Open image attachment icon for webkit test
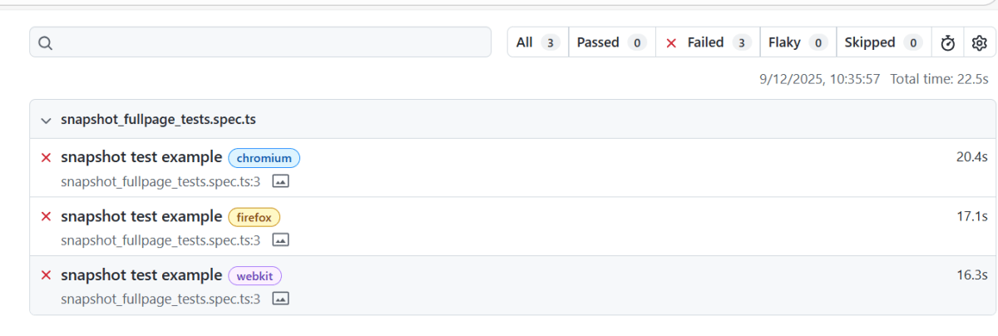Image resolution: width=998 pixels, height=336 pixels. pyautogui.click(x=281, y=299)
